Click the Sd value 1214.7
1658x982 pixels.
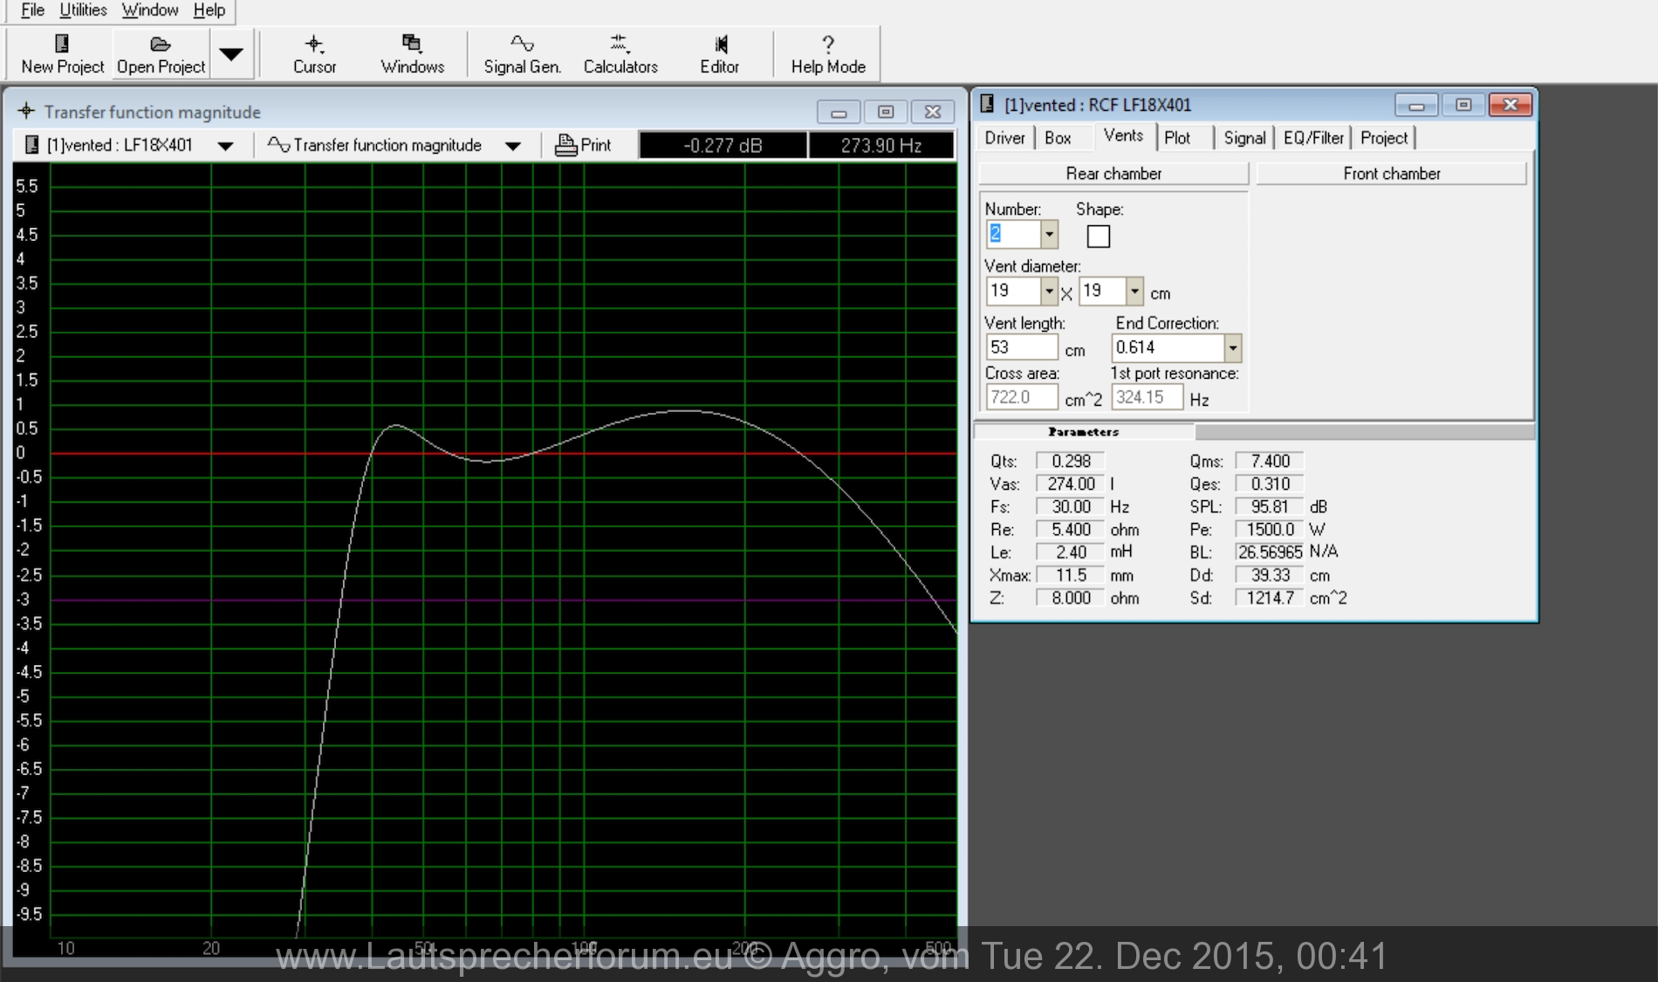[1270, 598]
